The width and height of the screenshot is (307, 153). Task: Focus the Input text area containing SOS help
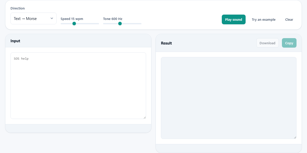(78, 86)
